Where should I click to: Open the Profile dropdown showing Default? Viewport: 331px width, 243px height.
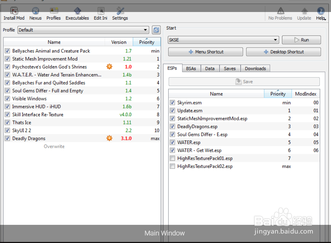pos(83,30)
